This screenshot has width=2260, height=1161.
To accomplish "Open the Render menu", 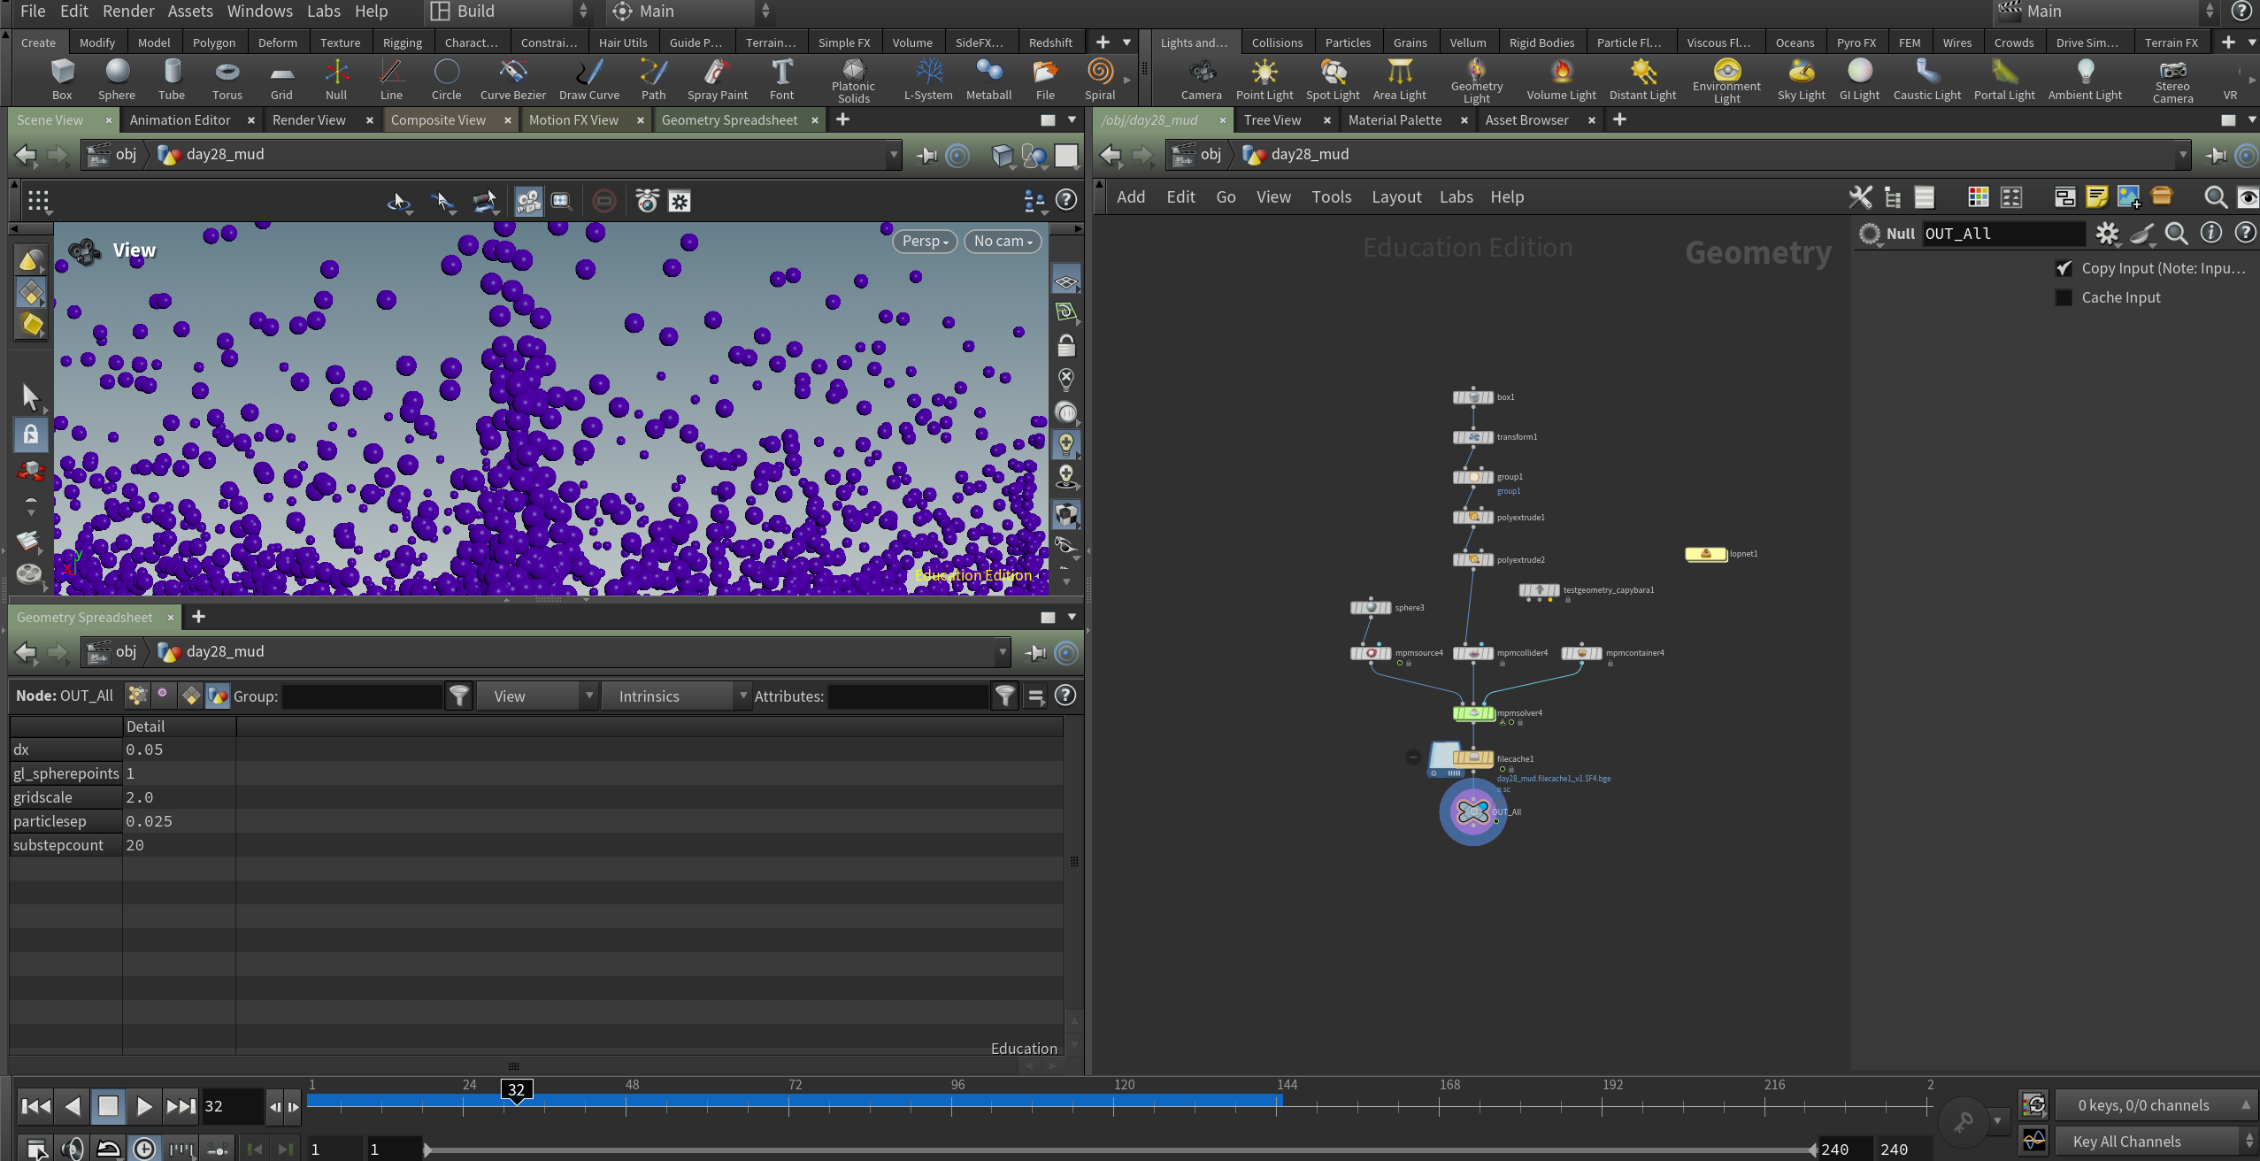I will point(128,12).
